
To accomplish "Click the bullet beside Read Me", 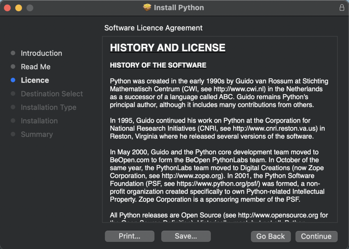I will click(13, 67).
